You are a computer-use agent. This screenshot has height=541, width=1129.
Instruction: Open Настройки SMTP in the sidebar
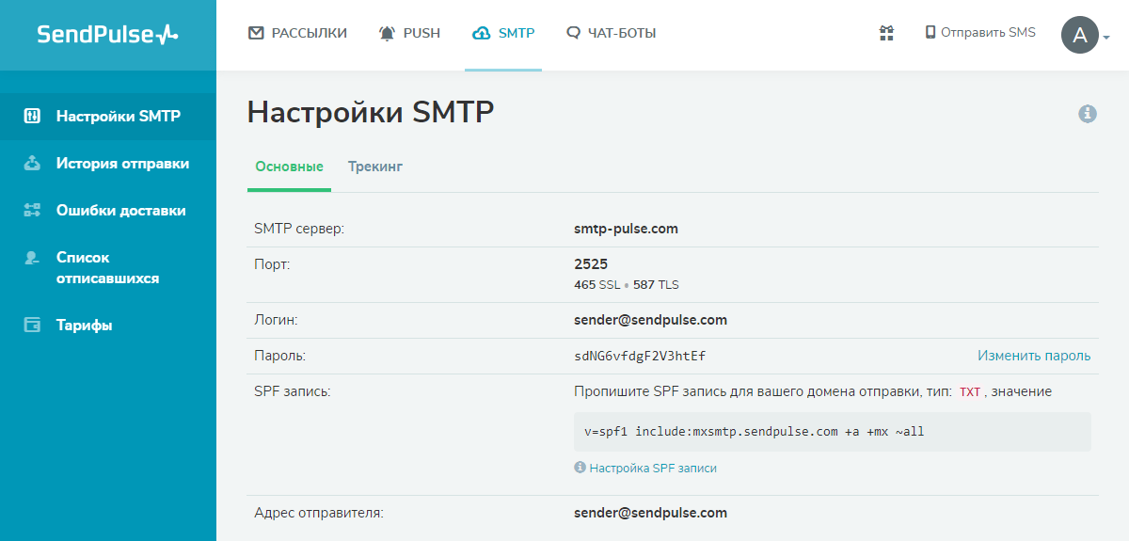coord(108,117)
